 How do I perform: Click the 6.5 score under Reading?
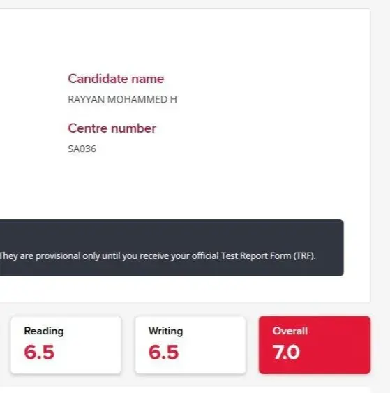coord(39,352)
